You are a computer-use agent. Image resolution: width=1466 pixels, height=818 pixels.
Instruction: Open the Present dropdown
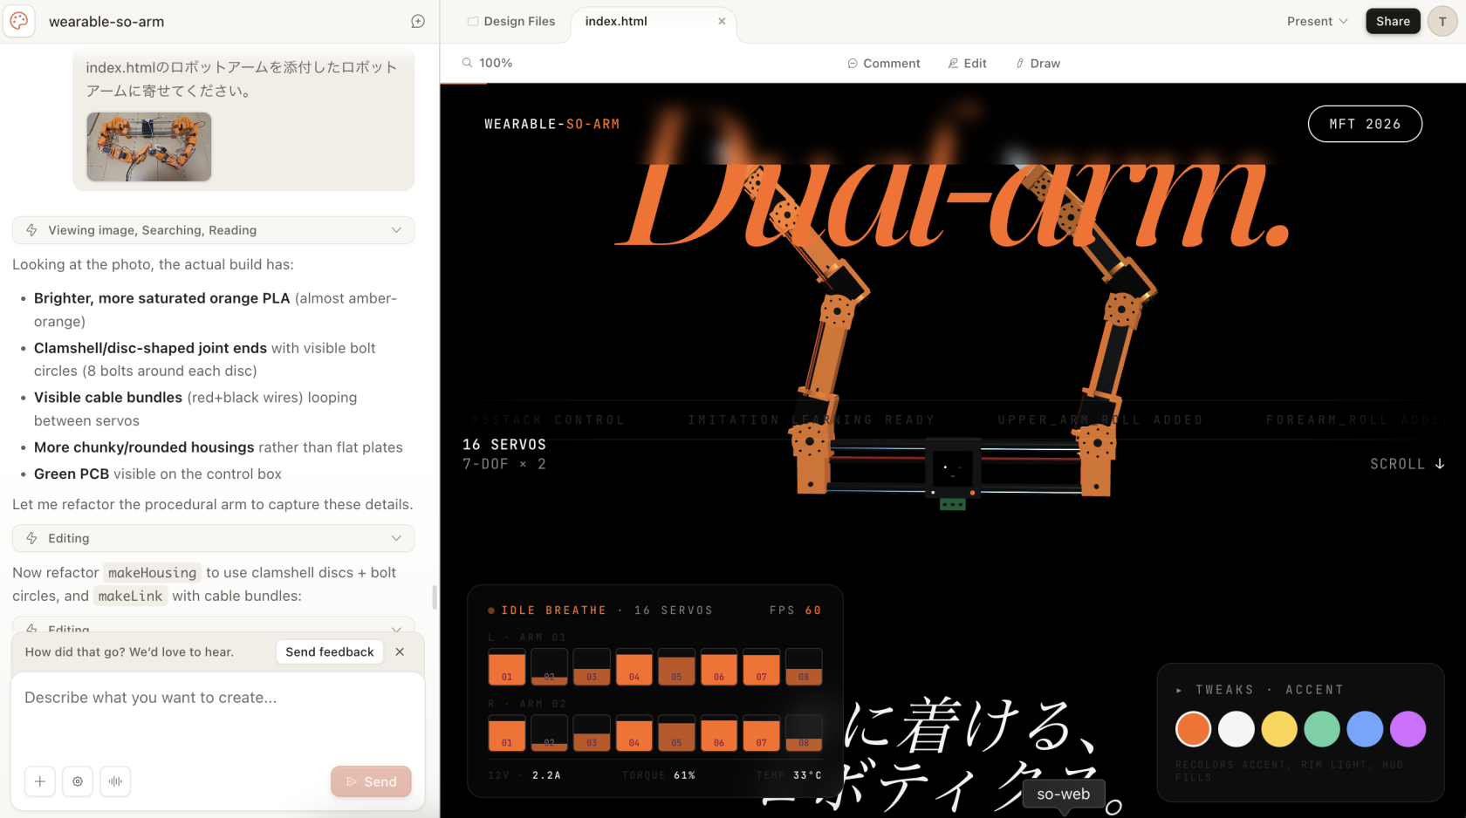click(x=1317, y=21)
